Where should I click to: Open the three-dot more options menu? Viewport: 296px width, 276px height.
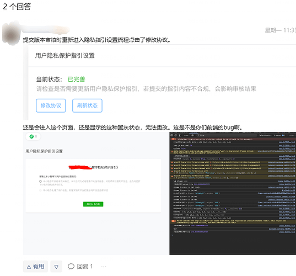[104, 267]
